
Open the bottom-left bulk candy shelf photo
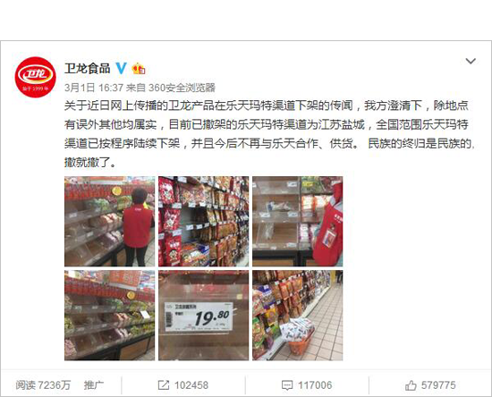click(109, 316)
